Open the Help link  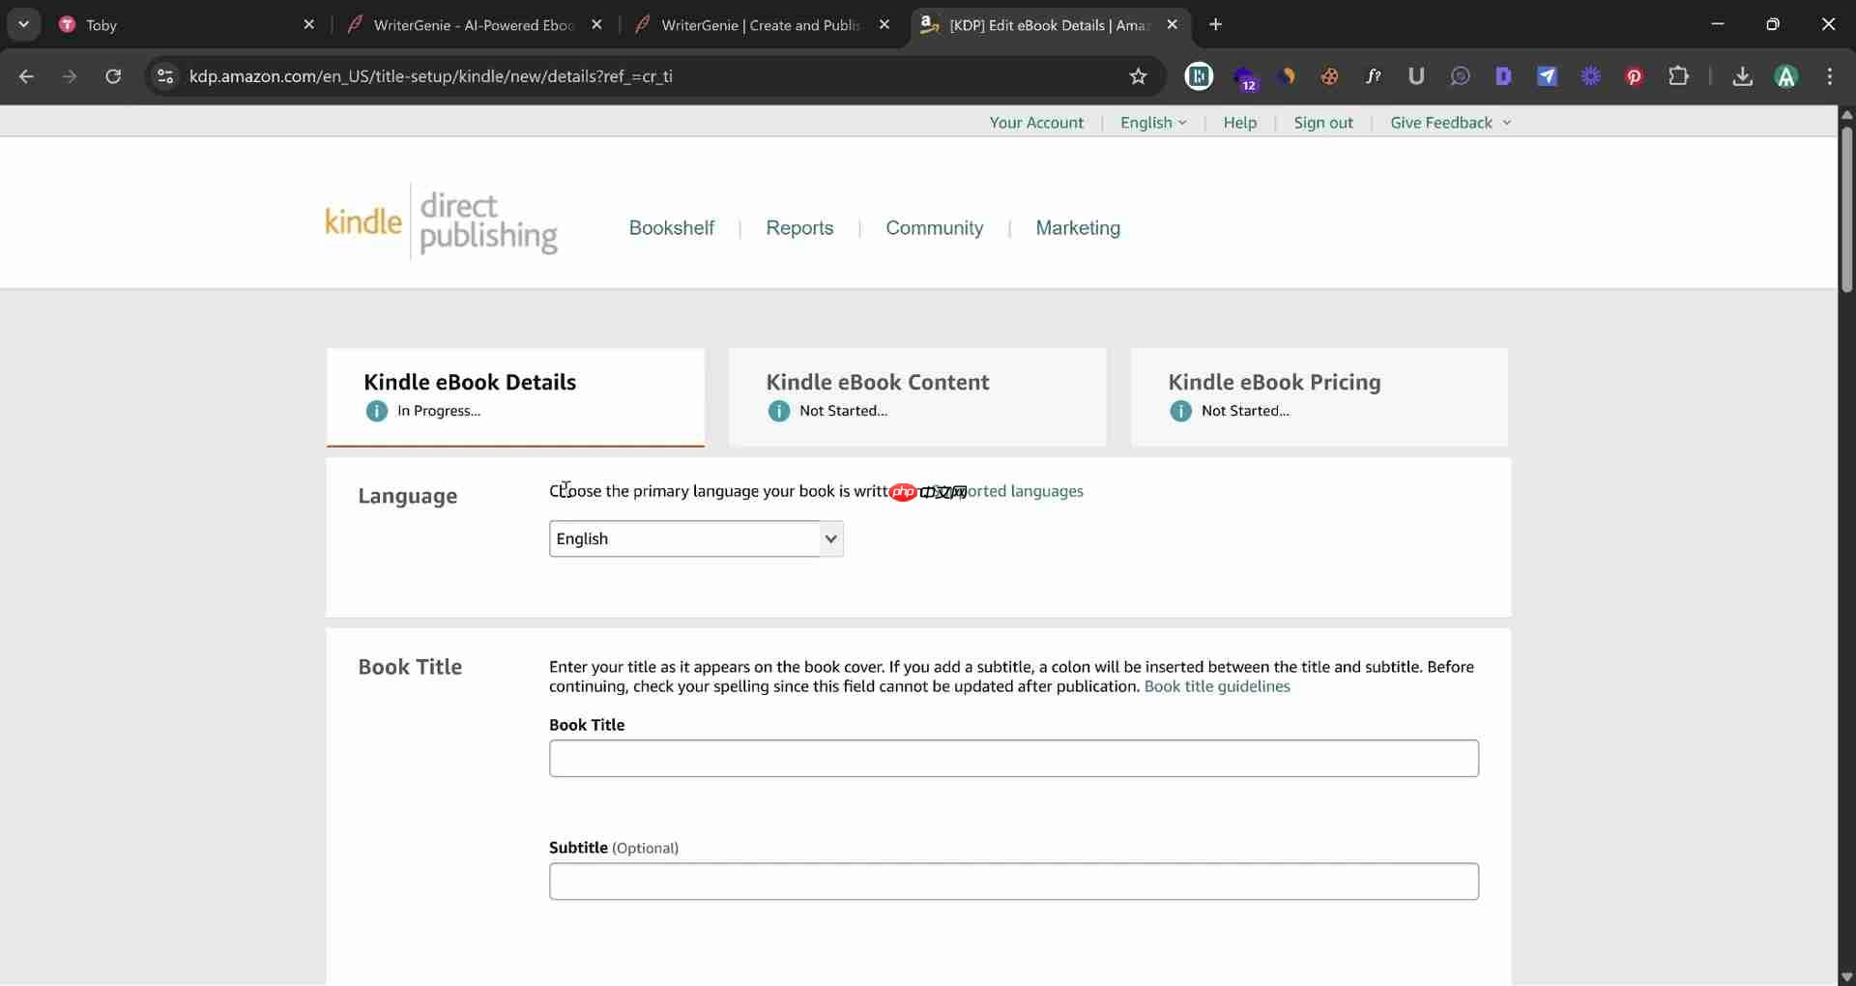(1239, 123)
